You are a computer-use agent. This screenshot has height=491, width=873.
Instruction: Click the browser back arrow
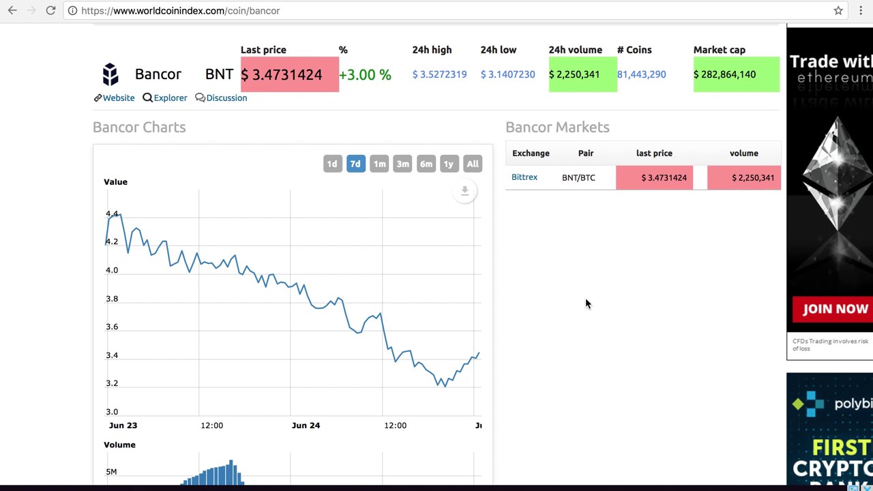point(12,10)
